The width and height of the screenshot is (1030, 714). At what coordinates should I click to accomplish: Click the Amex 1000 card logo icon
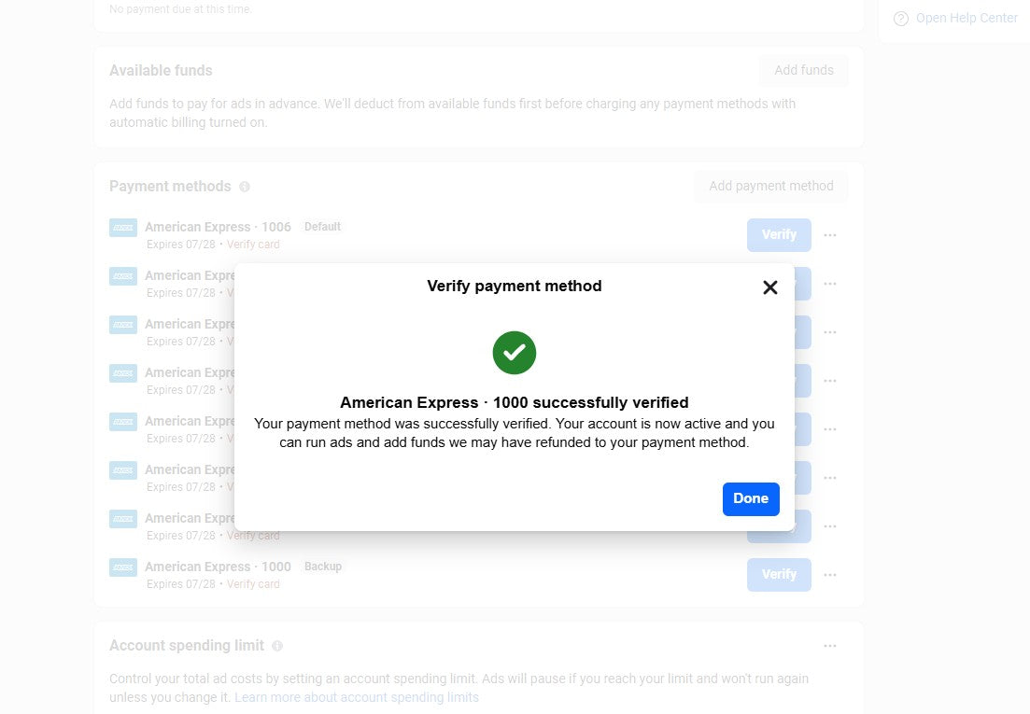click(123, 567)
